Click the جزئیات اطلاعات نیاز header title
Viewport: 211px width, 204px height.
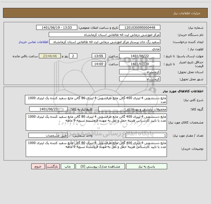point(187,13)
